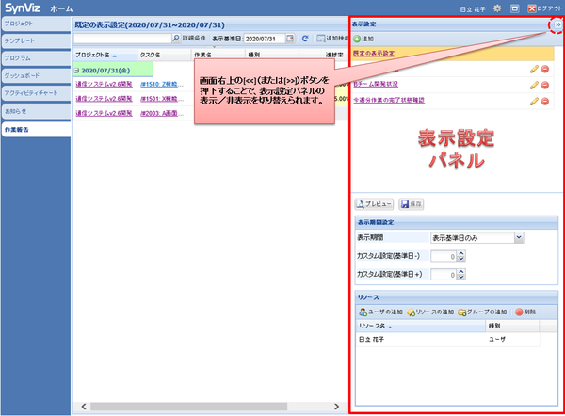
Task: Decrease カスタム設定(基準日+) with the down arrow
Action: [461, 278]
